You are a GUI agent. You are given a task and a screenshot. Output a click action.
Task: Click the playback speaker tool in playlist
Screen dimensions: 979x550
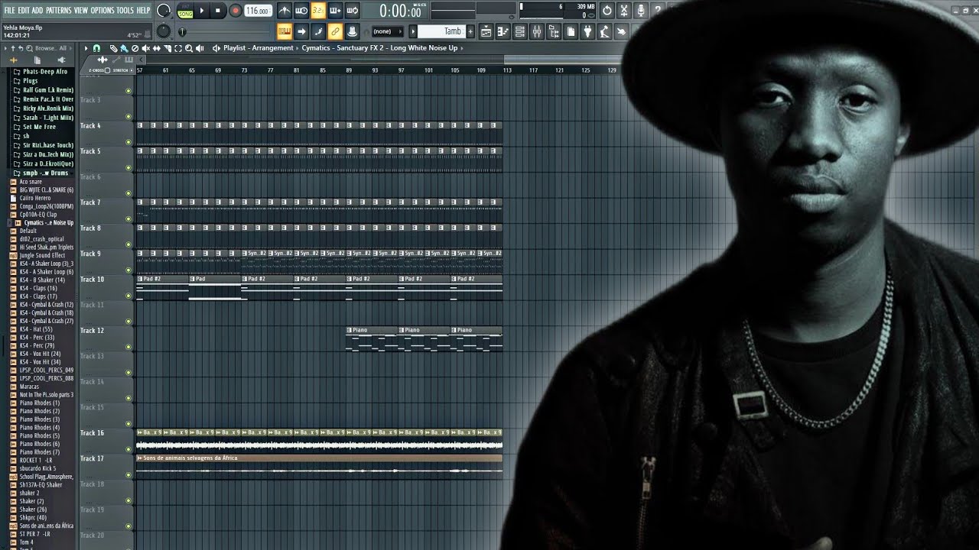tap(200, 48)
